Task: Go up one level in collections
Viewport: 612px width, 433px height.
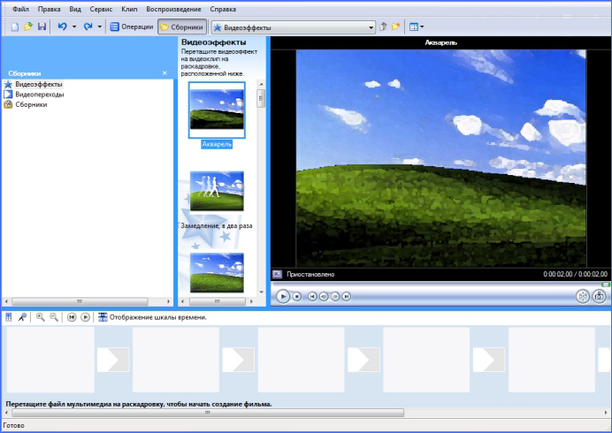Action: [384, 27]
